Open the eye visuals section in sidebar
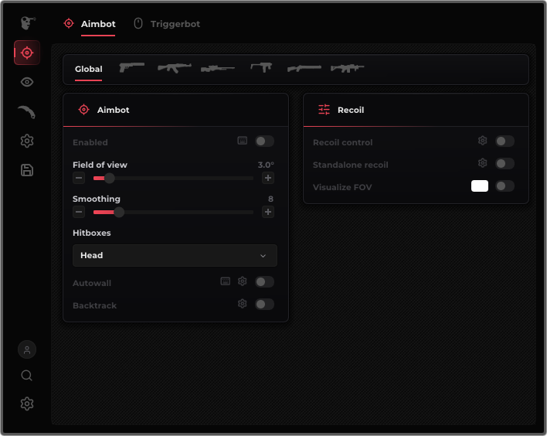The width and height of the screenshot is (547, 436). (27, 82)
